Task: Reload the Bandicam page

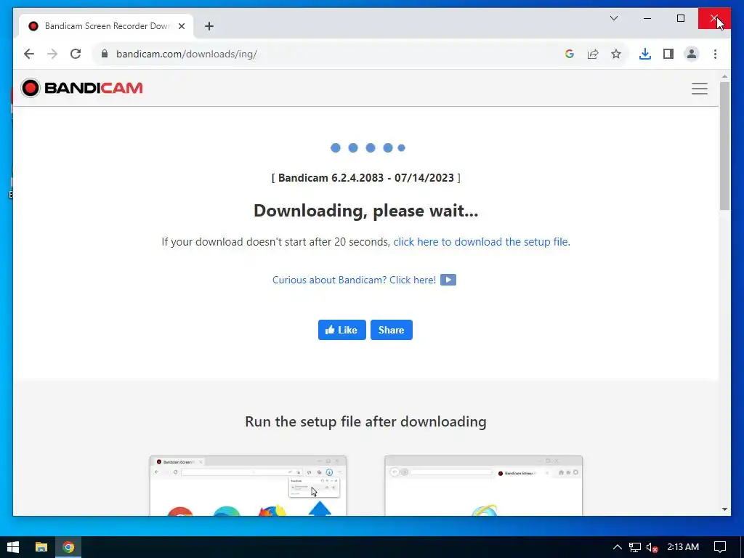Action: click(x=76, y=54)
